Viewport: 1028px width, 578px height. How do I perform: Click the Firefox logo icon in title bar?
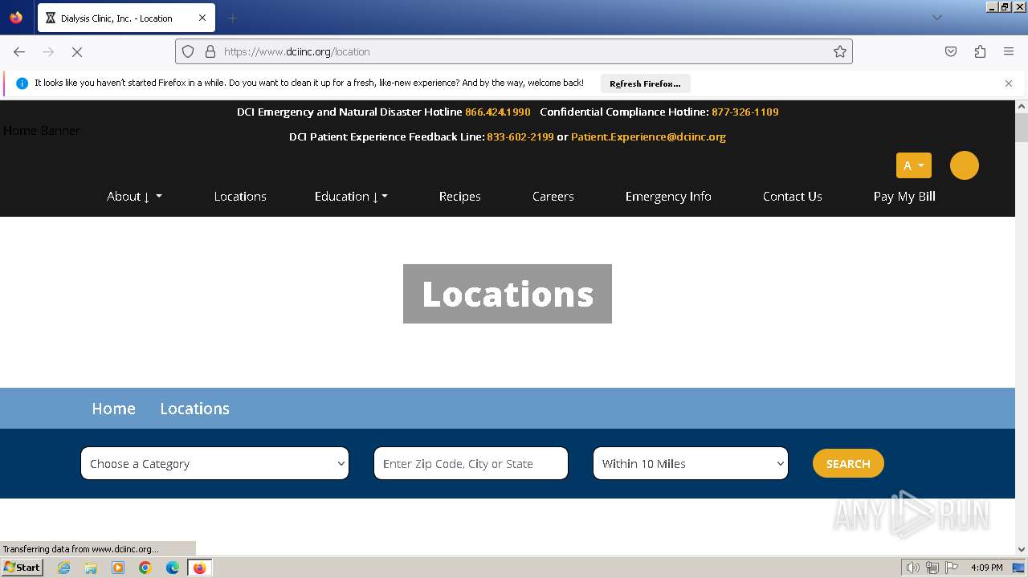[x=16, y=18]
